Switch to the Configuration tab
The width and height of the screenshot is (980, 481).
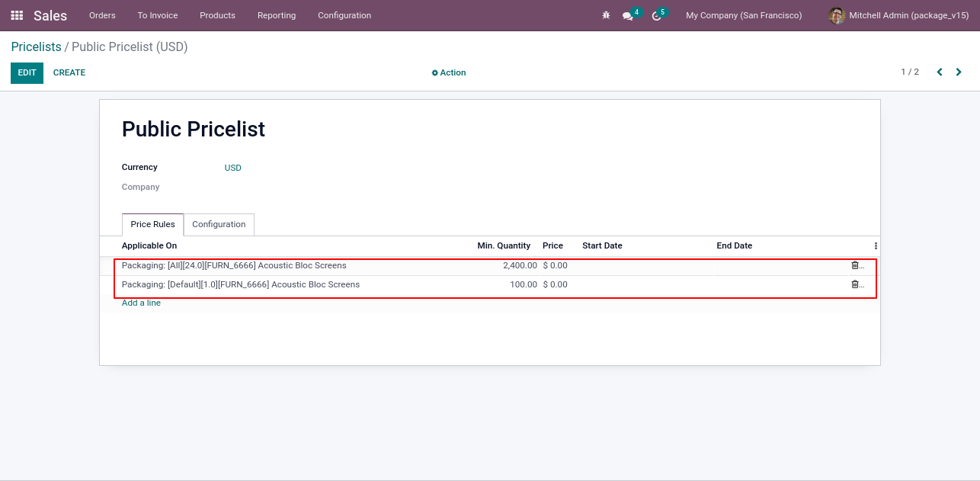[219, 225]
